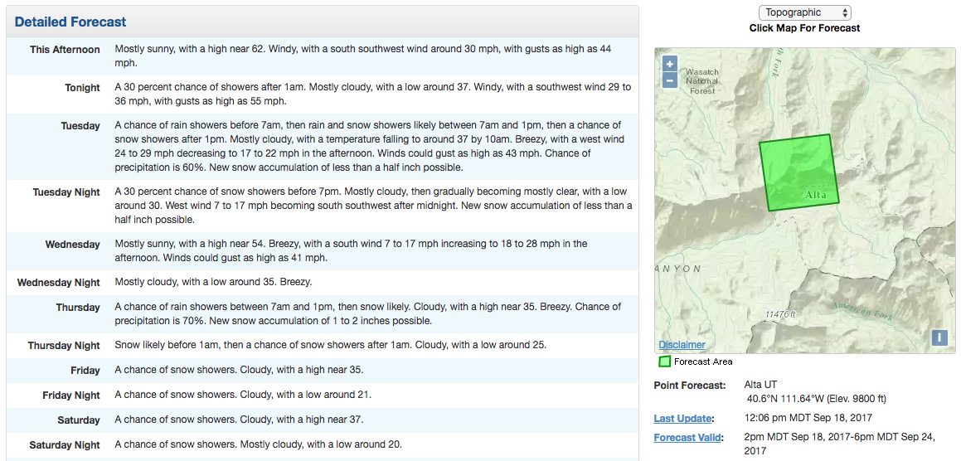The width and height of the screenshot is (961, 461).
Task: Click the Wasatch National Forest map label
Action: coord(701,81)
